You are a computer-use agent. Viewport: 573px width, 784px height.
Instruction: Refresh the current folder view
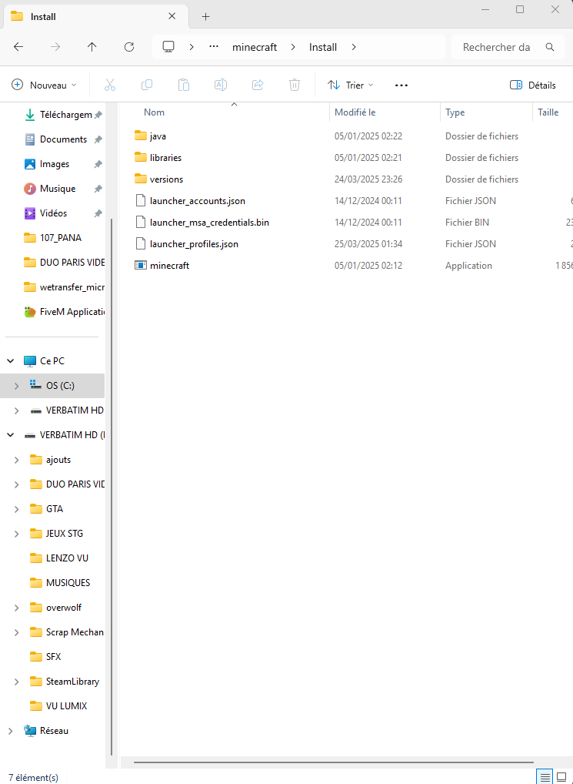pyautogui.click(x=129, y=47)
